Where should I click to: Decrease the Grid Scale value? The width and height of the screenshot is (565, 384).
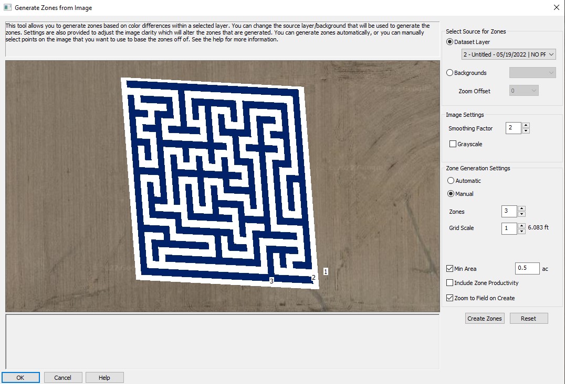pyautogui.click(x=521, y=231)
